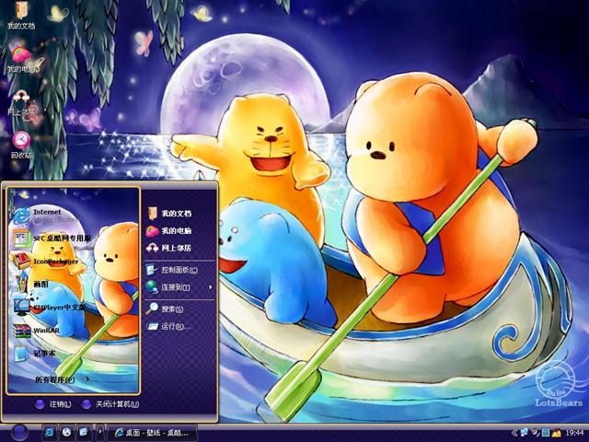Click network connection tray icon

524,433
